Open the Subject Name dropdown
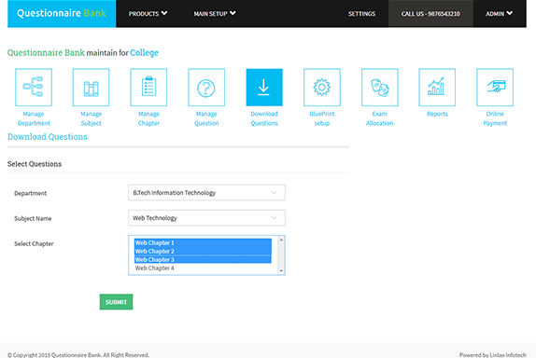 point(206,218)
